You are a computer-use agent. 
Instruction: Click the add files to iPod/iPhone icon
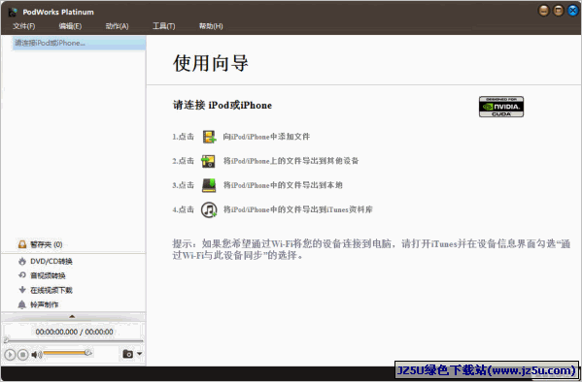[209, 137]
